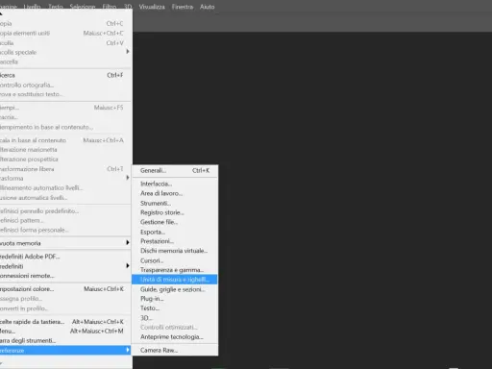
Task: Choose Controllo ortografia...
Action: pyautogui.click(x=65, y=85)
